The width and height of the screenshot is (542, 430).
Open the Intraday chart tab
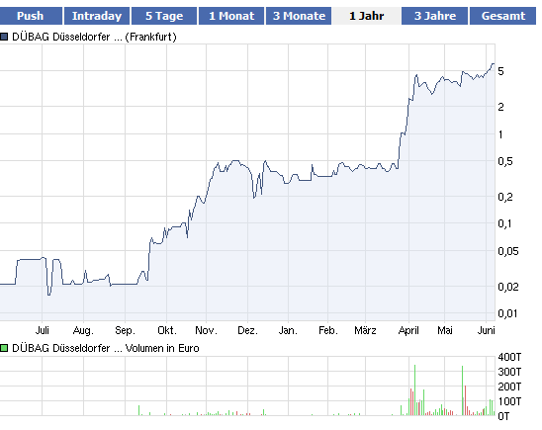coord(97,16)
